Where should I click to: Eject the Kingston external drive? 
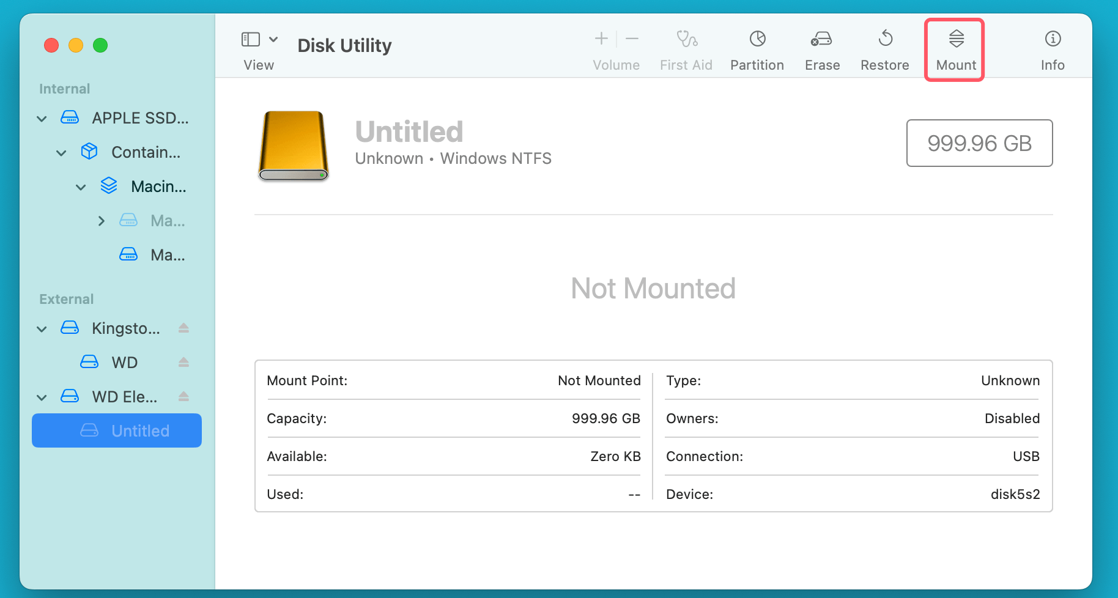tap(183, 328)
